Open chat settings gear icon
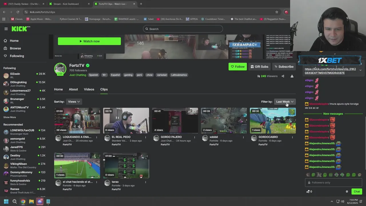Viewport: 366px width, 206px height. pyautogui.click(x=347, y=192)
